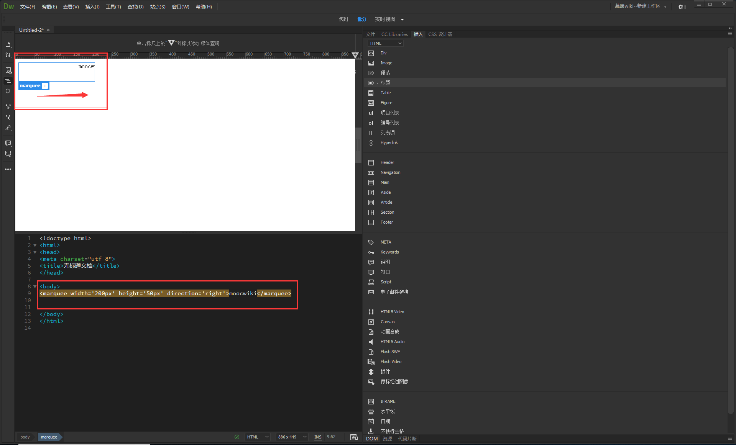This screenshot has height=445, width=736.
Task: Open the 站点(S) menu
Action: pos(158,7)
